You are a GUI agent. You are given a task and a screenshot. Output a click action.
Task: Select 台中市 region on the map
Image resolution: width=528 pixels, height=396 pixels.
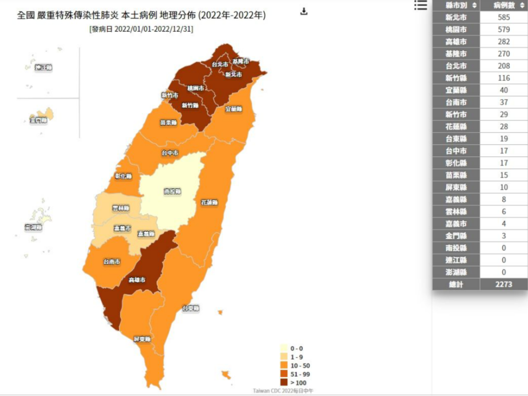point(170,152)
